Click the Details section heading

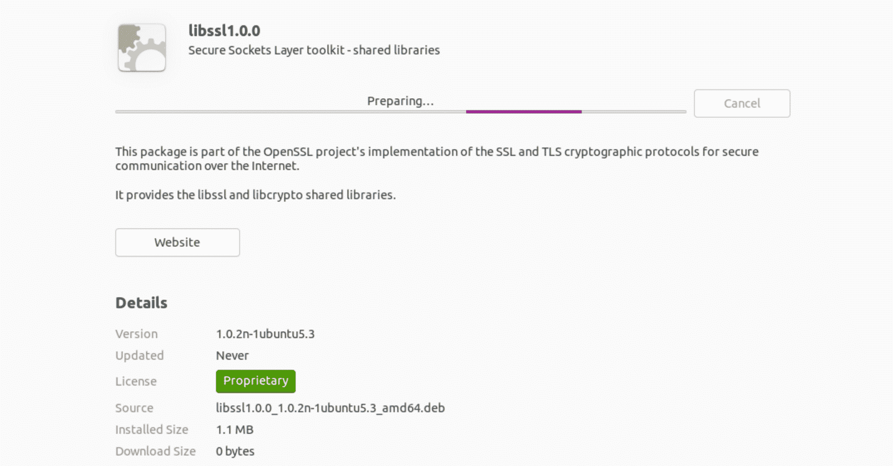[141, 303]
